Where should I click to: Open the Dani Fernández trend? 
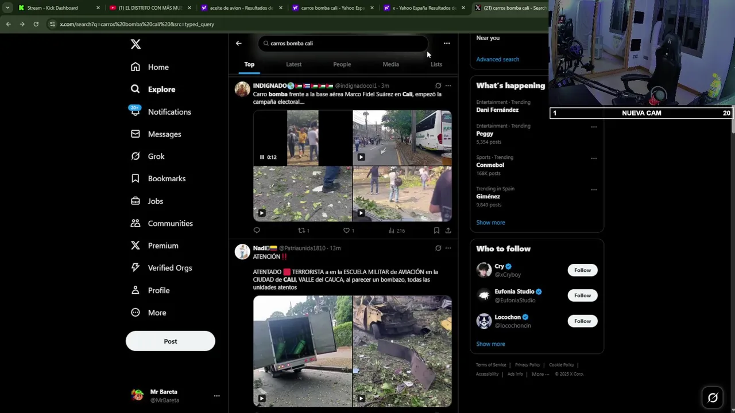[497, 110]
